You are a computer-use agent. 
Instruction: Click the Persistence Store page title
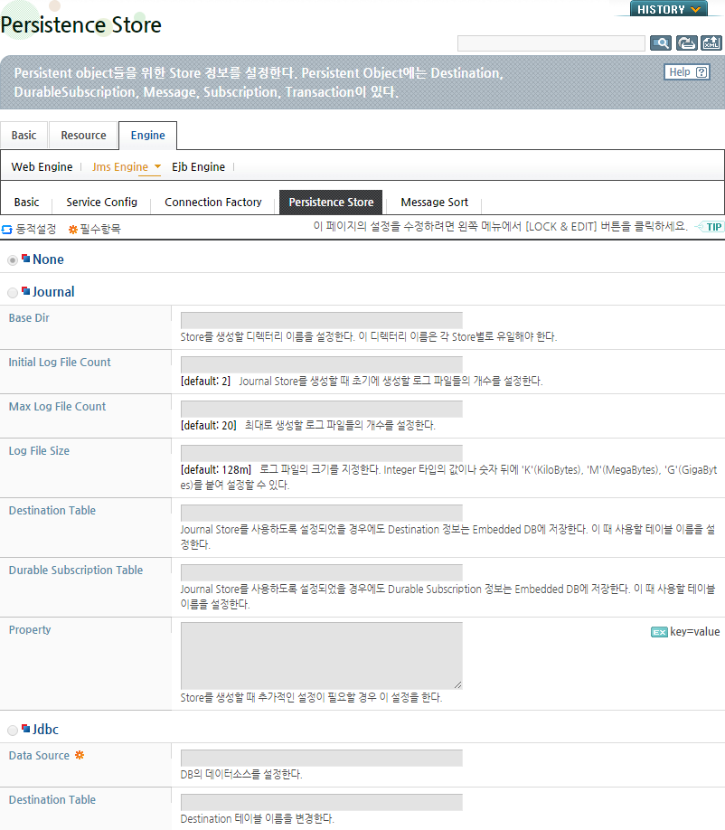[x=81, y=25]
